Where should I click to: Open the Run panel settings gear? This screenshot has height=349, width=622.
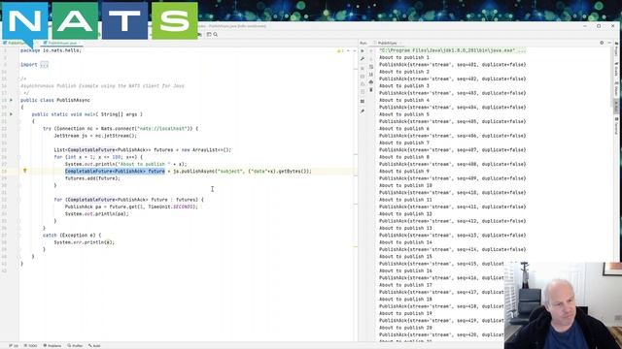tap(602, 43)
